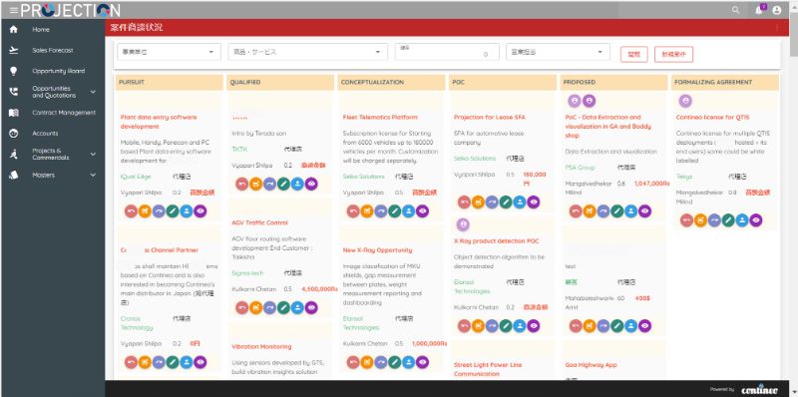
Task: Open the hamburger menu next to Projection logo
Action: click(x=13, y=10)
